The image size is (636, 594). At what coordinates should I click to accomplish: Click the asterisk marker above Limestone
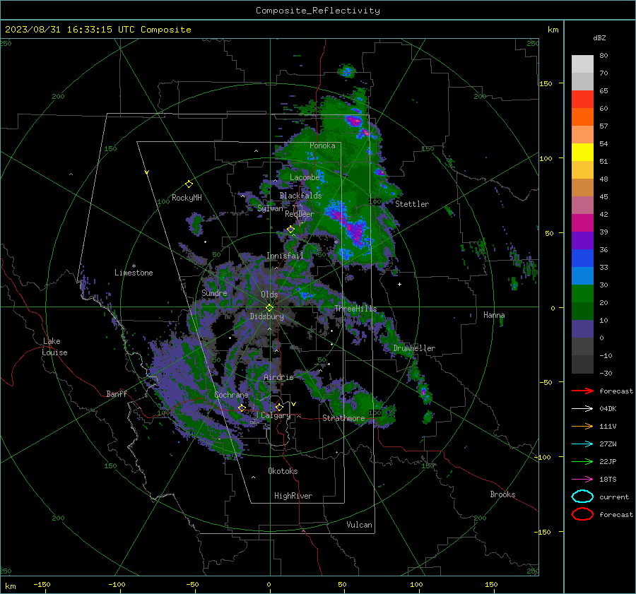pos(134,266)
